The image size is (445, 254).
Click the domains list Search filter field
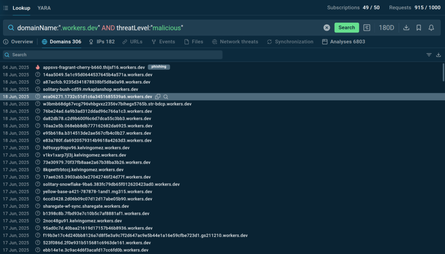click(x=113, y=55)
